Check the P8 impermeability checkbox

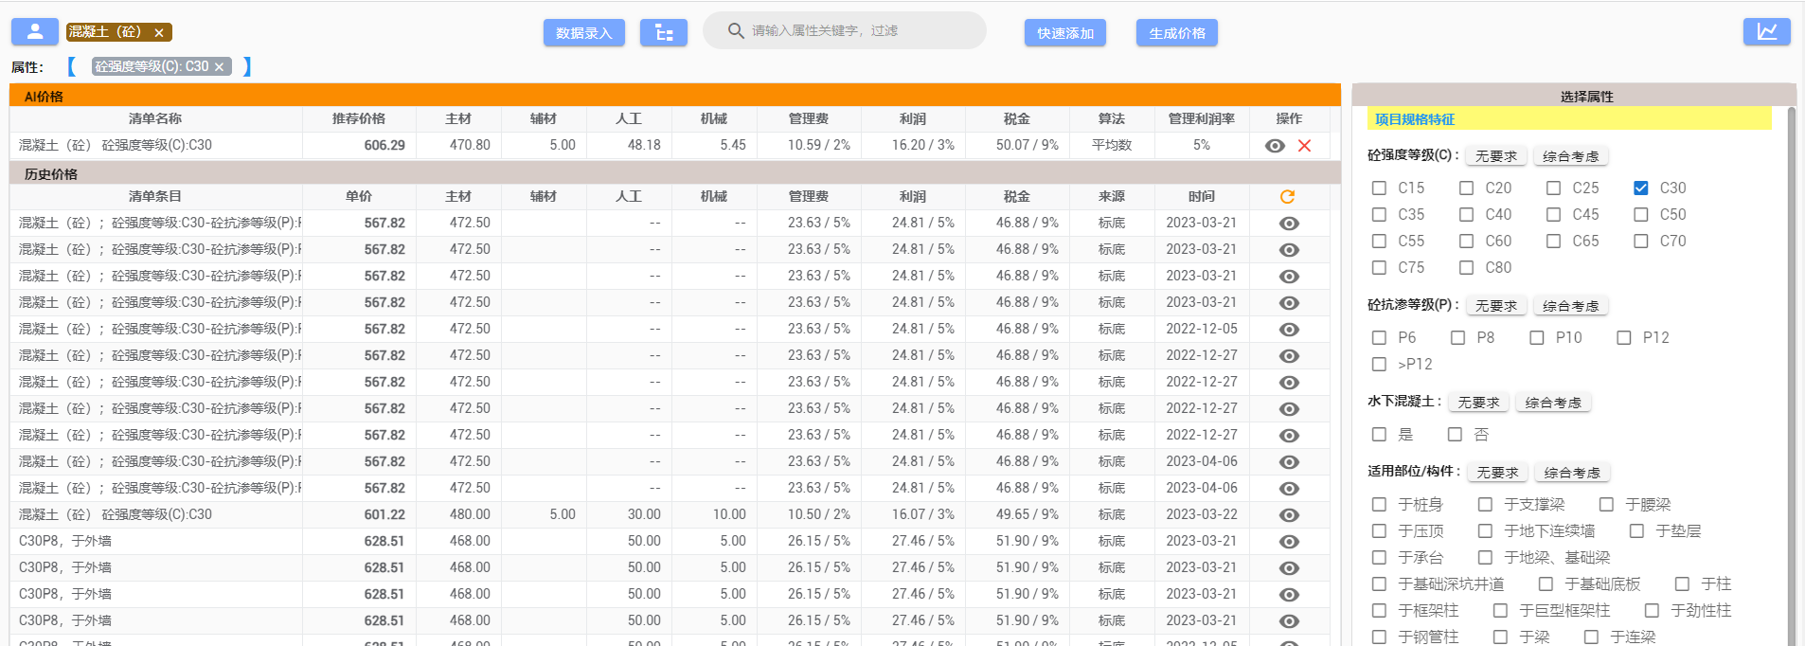[1457, 338]
